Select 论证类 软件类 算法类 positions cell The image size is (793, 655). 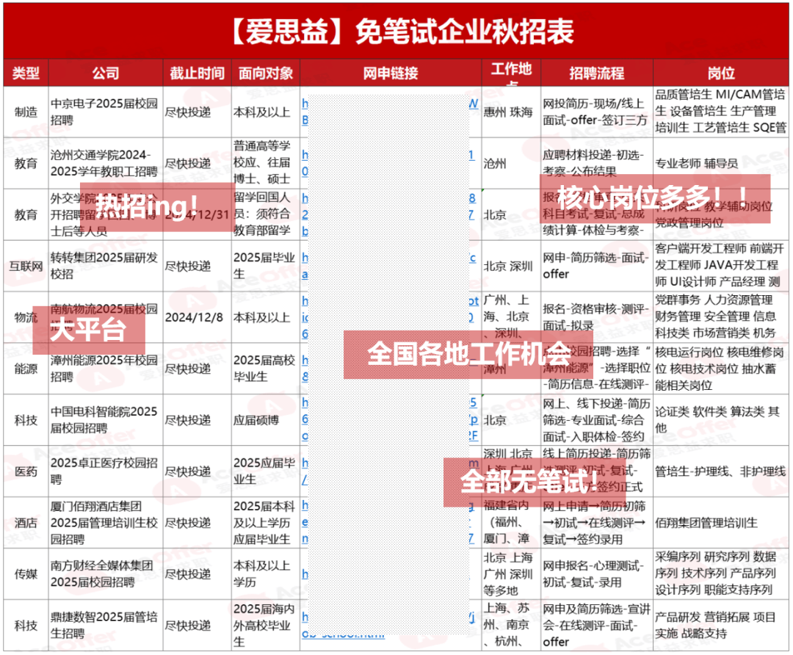click(721, 420)
